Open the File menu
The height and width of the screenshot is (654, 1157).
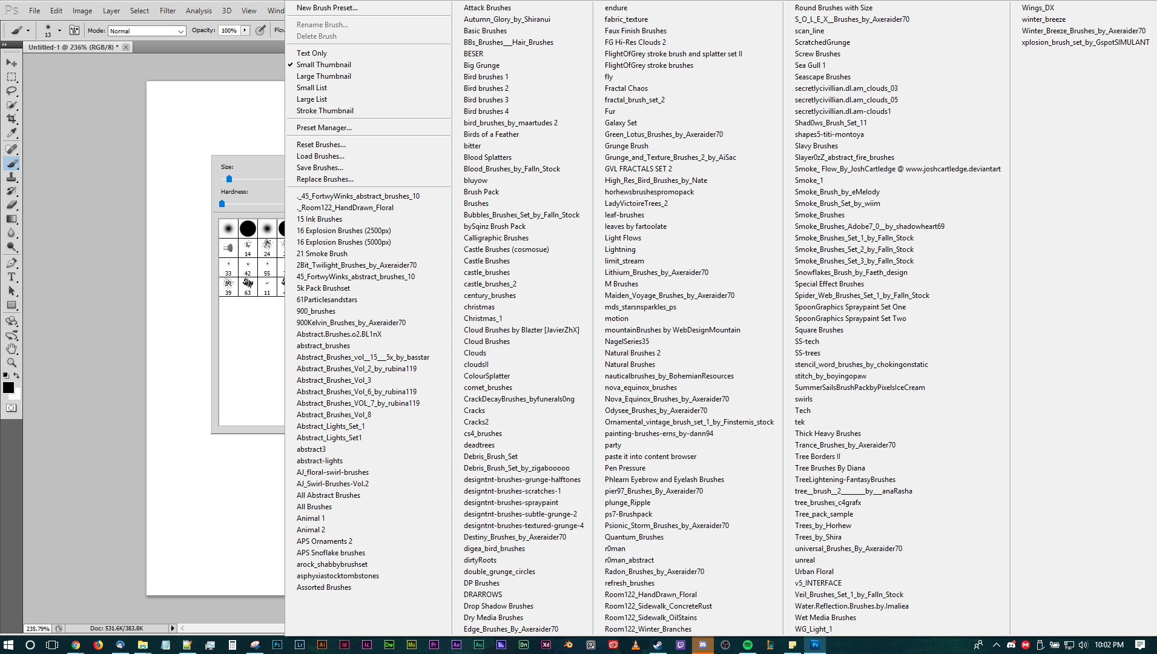click(x=35, y=11)
